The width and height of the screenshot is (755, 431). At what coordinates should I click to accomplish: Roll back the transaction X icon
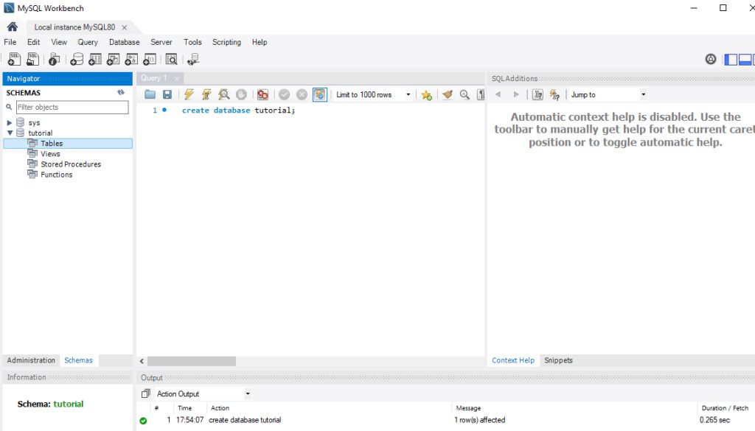[302, 95]
